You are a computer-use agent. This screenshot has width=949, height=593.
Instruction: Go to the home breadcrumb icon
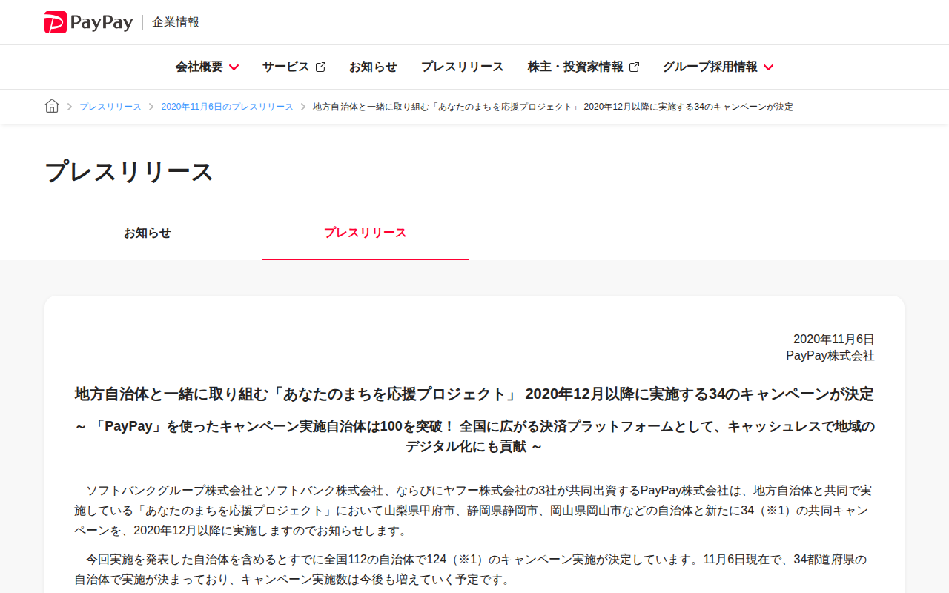pyautogui.click(x=52, y=106)
